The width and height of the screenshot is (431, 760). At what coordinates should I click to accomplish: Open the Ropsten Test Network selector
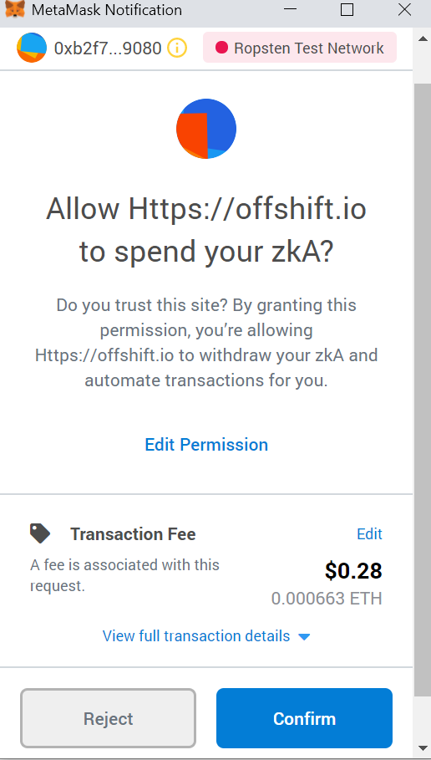pyautogui.click(x=300, y=48)
